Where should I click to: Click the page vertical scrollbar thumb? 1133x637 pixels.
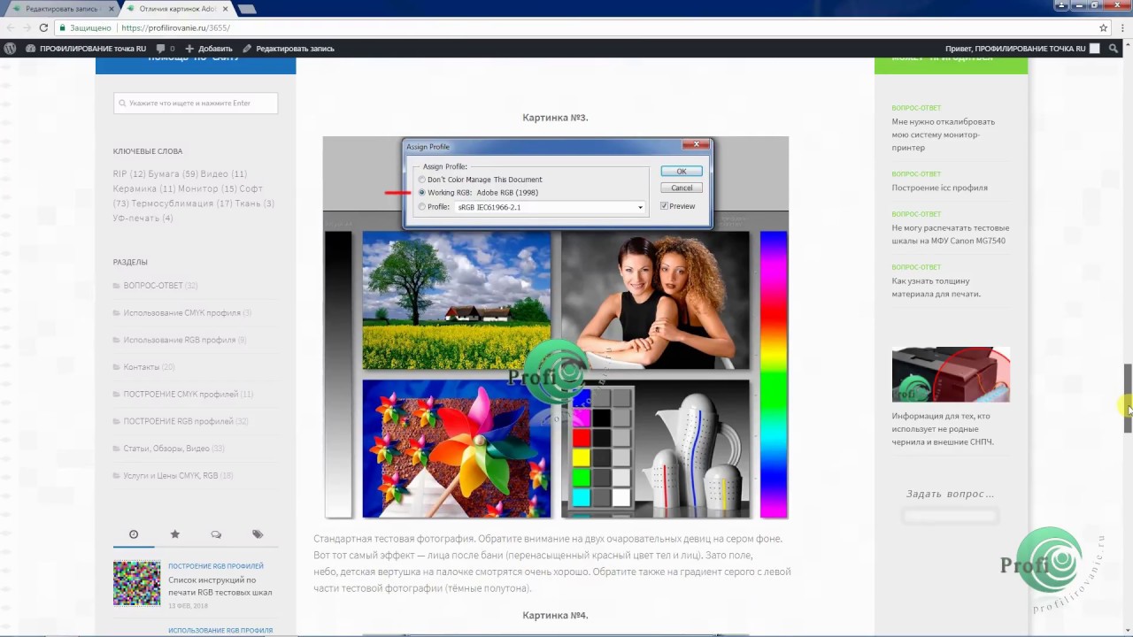1128,398
